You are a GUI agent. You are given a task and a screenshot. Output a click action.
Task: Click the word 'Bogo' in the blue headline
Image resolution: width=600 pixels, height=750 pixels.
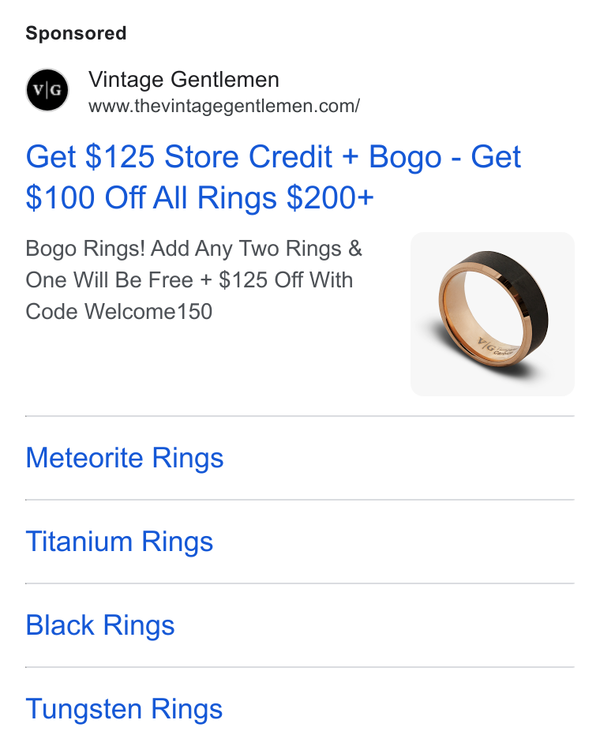[405, 157]
